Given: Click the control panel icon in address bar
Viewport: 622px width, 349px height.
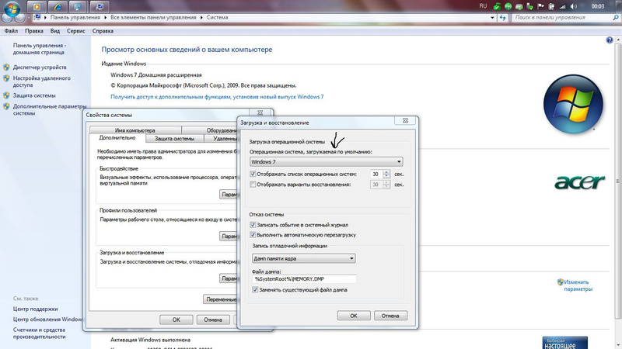Looking at the screenshot, I should (x=37, y=17).
